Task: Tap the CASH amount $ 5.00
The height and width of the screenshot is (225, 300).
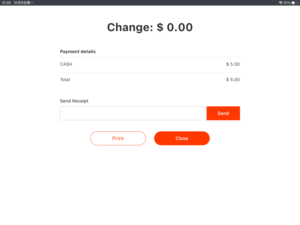Action: 233,64
